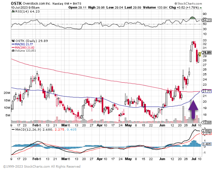This screenshot has height=170, width=221.
Task: Click the Open 29.11 value
Action: coord(77,7)
